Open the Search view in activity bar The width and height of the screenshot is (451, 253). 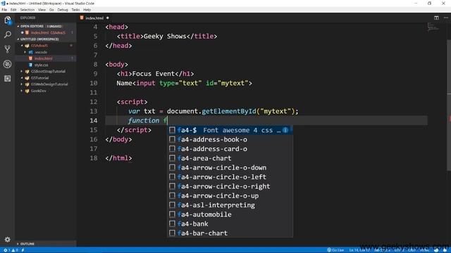point(8,34)
